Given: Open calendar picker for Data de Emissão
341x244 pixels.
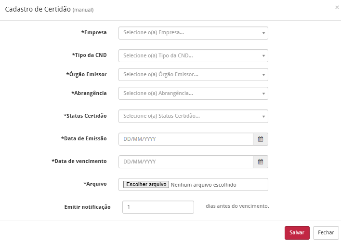Looking at the screenshot, I should (261, 139).
